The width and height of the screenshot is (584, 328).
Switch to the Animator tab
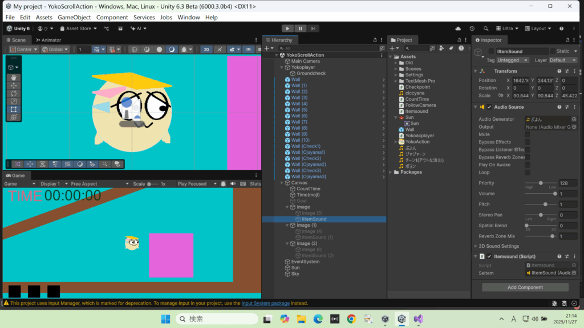point(48,40)
